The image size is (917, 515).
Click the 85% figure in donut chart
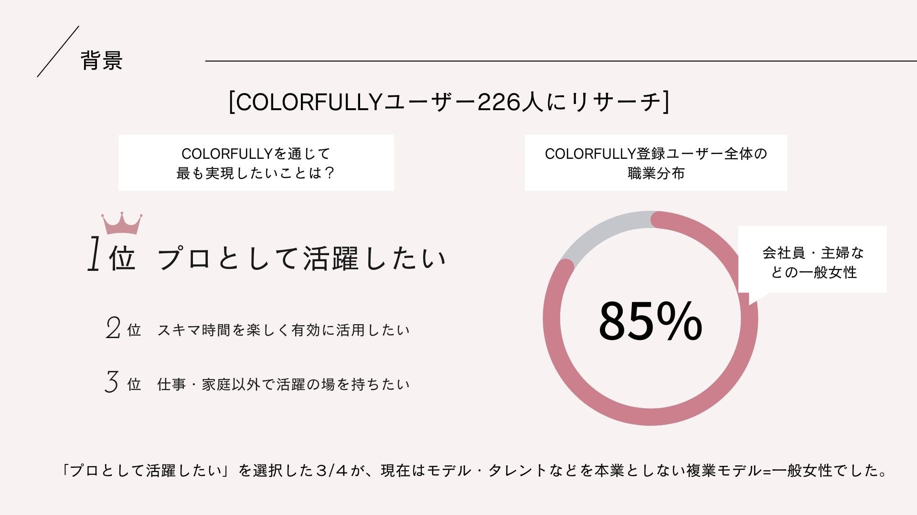point(650,321)
